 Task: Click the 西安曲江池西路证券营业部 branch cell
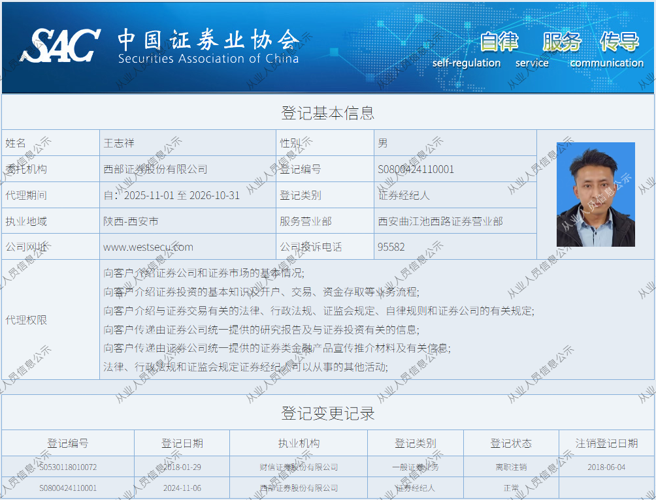(440, 221)
